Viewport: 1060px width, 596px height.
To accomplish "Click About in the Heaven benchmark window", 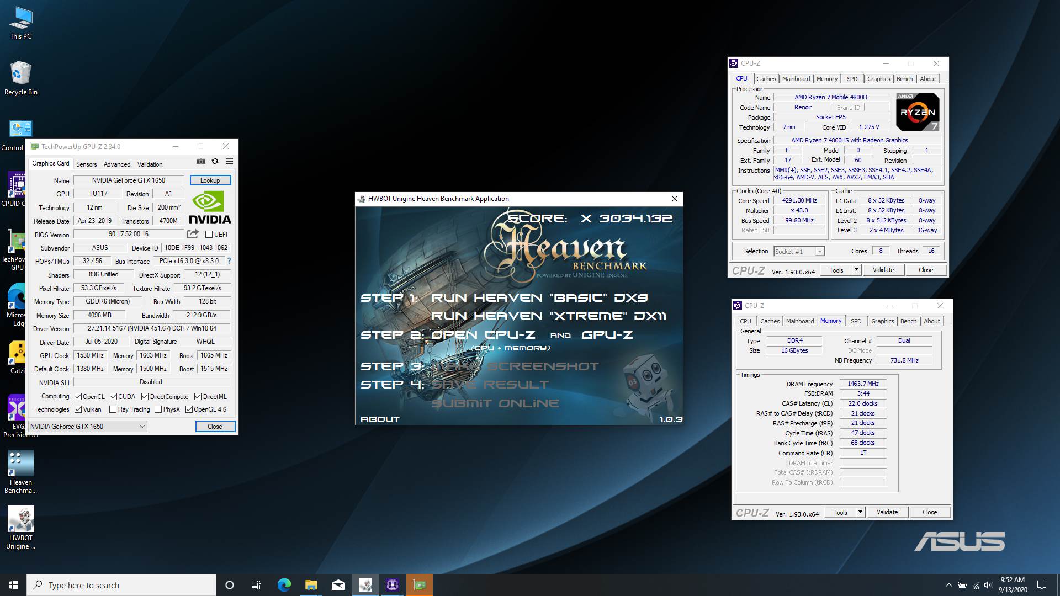I will point(380,419).
